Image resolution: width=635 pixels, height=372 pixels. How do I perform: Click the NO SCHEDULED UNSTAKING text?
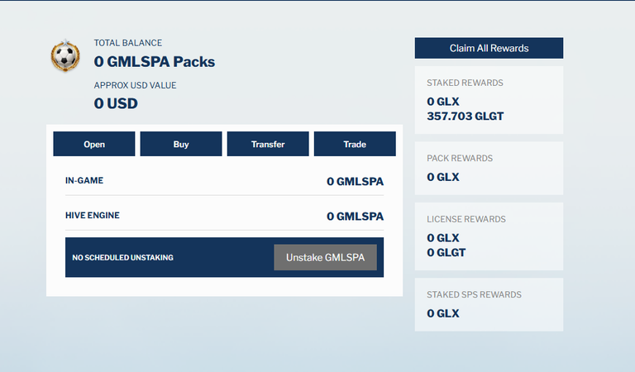tap(122, 257)
